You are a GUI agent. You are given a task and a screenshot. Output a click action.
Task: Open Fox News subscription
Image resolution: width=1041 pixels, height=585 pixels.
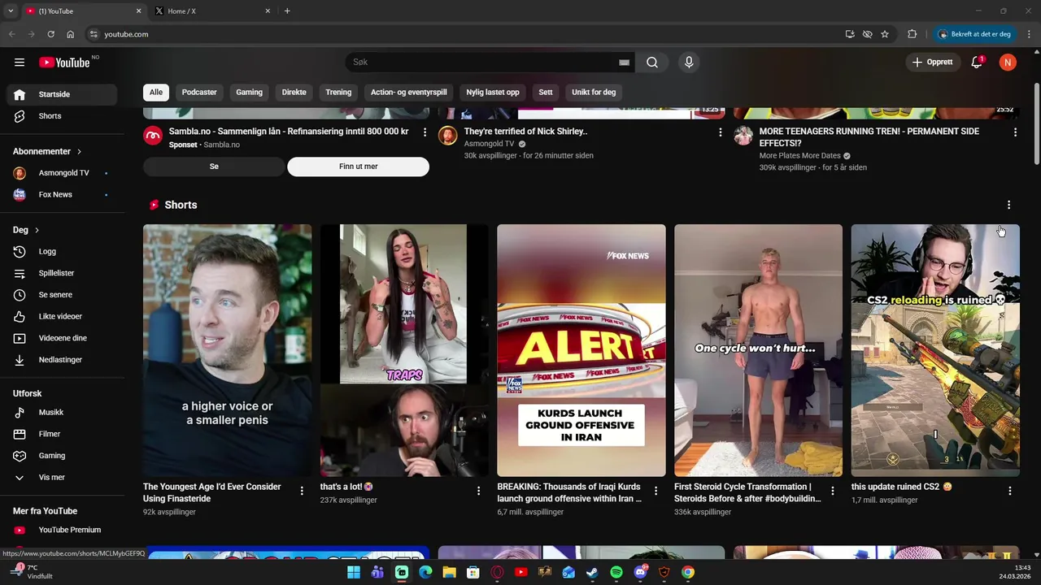pos(62,195)
